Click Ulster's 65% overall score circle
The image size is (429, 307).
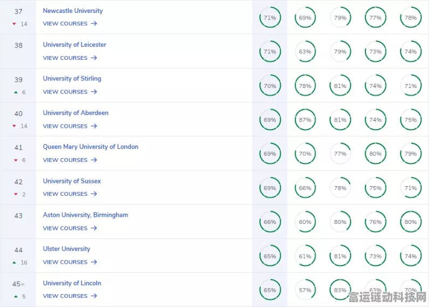(270, 256)
